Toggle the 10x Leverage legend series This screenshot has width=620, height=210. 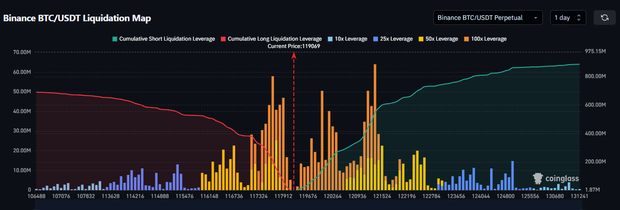(347, 39)
